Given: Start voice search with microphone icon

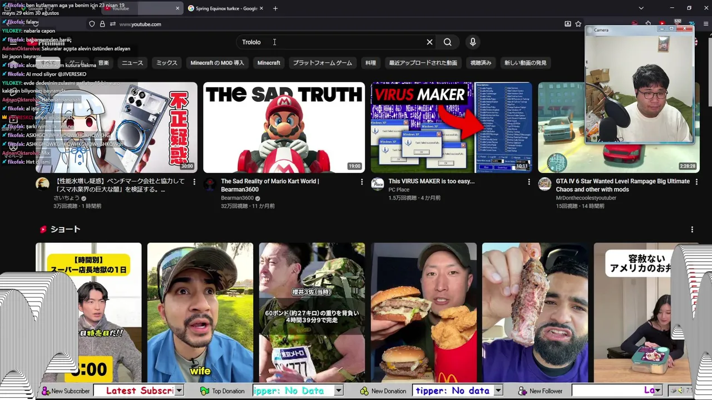Looking at the screenshot, I should click(473, 42).
